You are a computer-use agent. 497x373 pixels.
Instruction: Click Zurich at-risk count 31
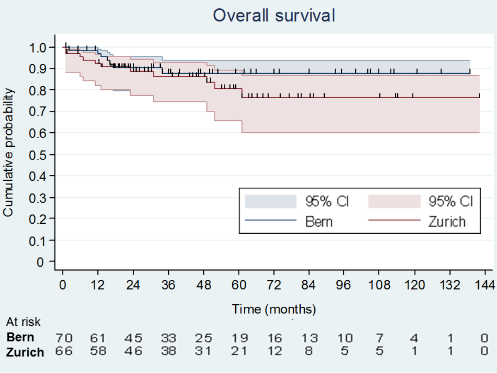203,351
